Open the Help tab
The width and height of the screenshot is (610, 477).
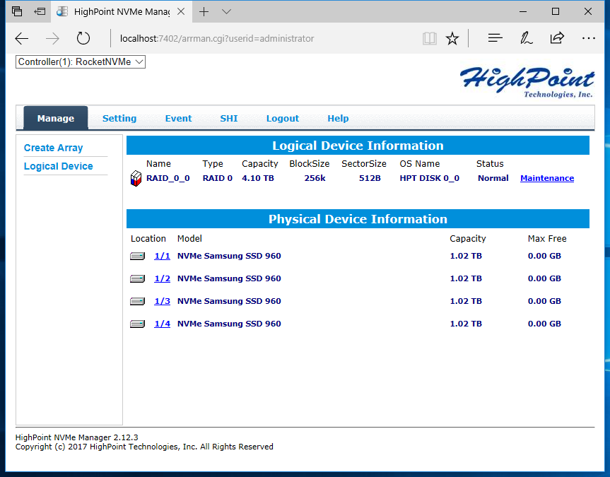pyautogui.click(x=338, y=118)
